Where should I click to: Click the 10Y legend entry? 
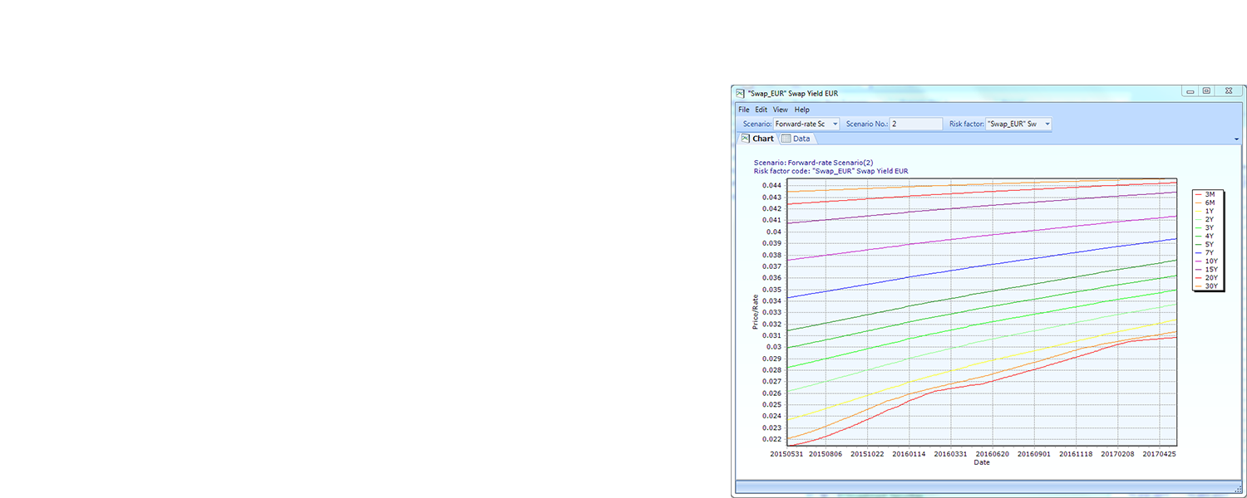[x=1206, y=261]
